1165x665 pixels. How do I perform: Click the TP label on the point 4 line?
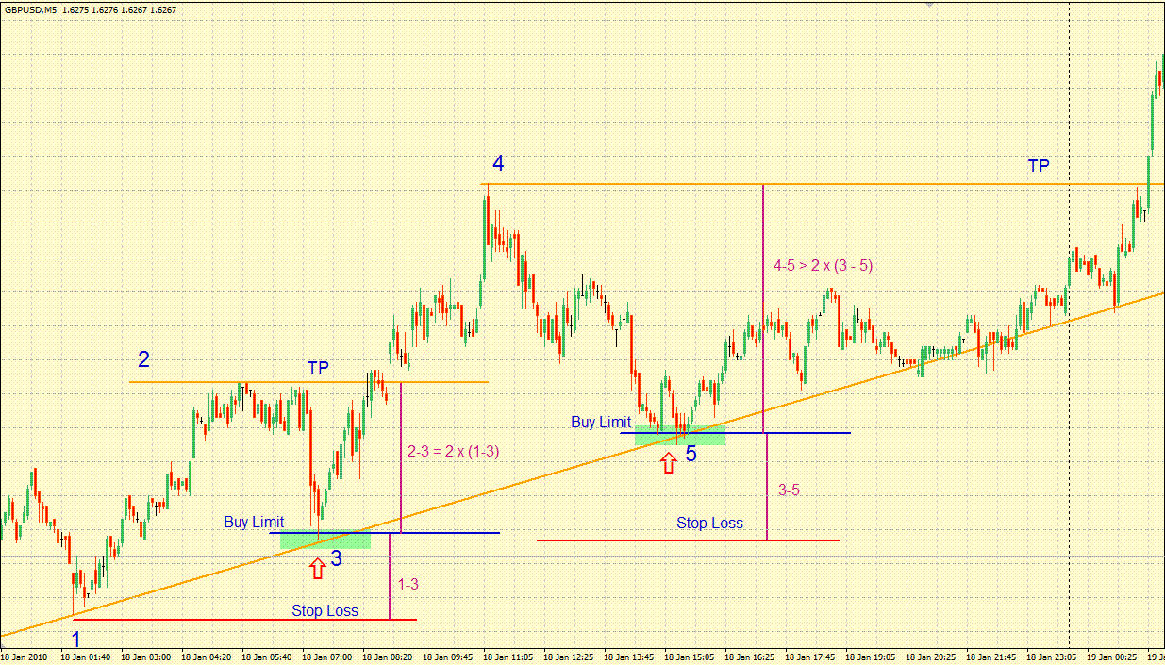coord(1038,166)
